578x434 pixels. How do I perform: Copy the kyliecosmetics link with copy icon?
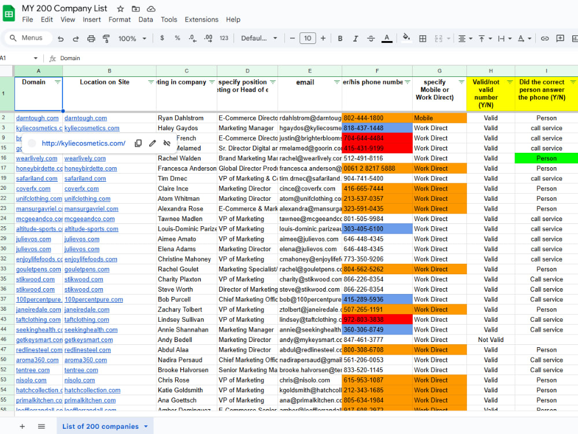tap(138, 143)
